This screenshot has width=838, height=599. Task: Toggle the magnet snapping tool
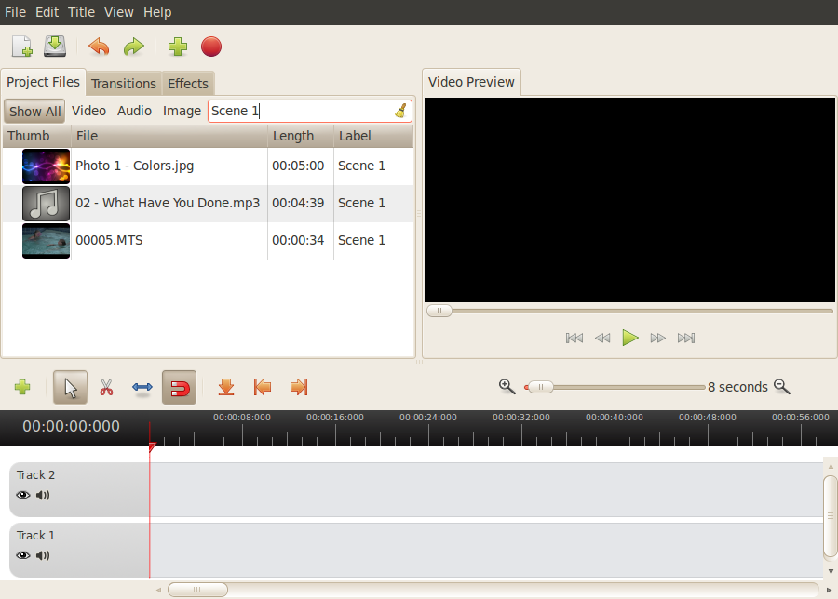179,387
